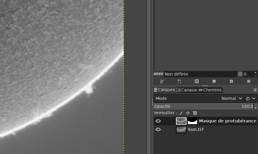The image size is (258, 154).
Task: Click the large solar prominence in the canvas
Action: tap(89, 89)
